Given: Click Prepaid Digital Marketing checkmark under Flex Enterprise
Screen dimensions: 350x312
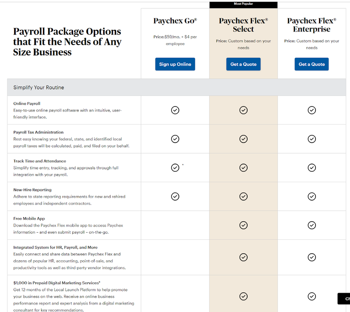Looking at the screenshot, I should click(312, 296).
